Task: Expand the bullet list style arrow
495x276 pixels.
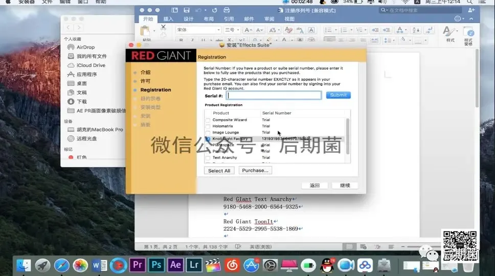Action: [x=335, y=30]
